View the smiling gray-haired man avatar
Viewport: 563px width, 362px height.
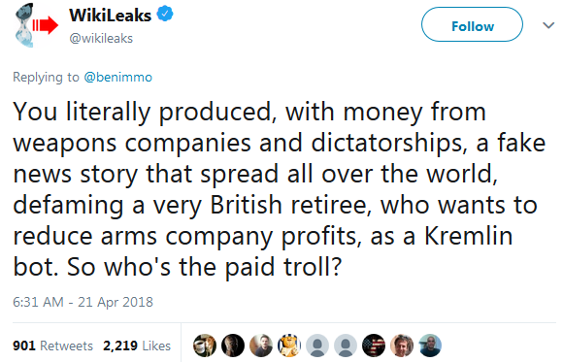[x=402, y=346]
